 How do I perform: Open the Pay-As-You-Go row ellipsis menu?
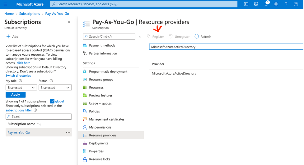pyautogui.click(x=68, y=133)
